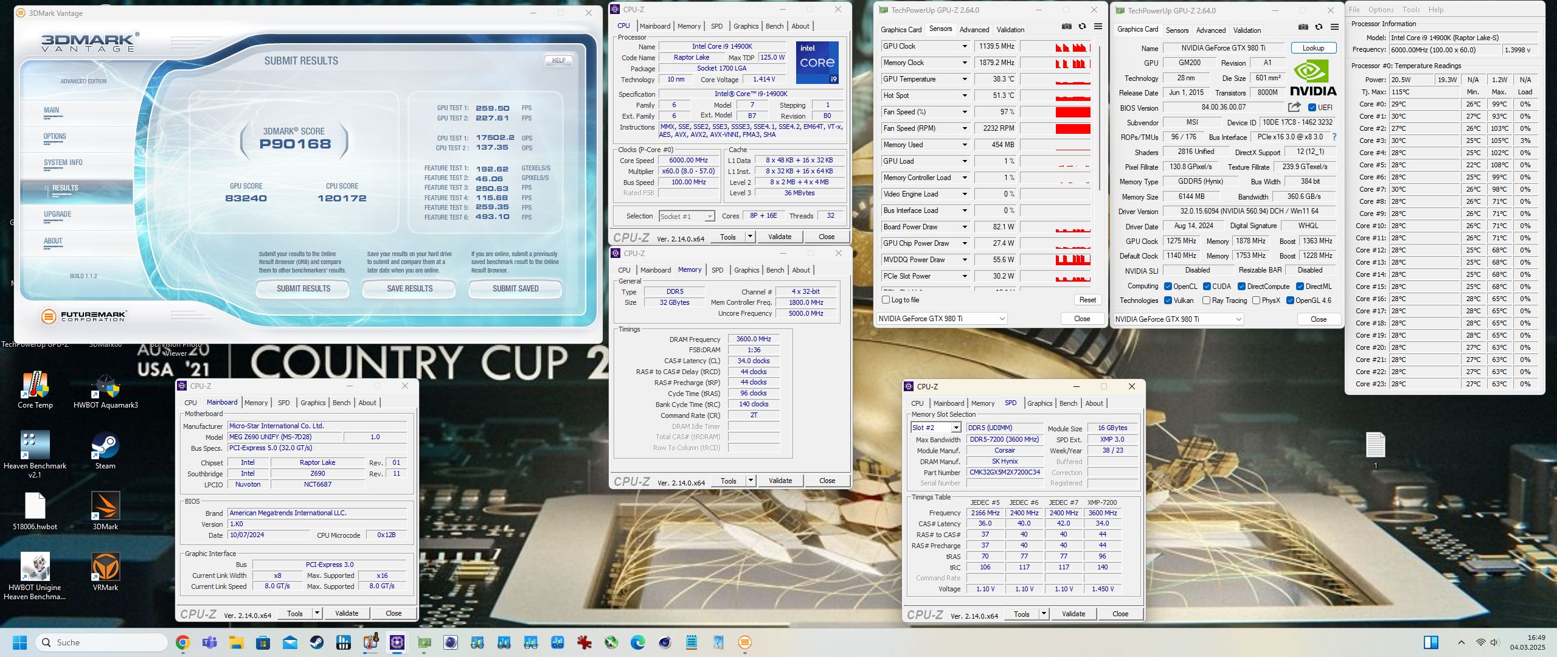The width and height of the screenshot is (1557, 657).
Task: Open Steam from the taskbar
Action: pos(317,642)
